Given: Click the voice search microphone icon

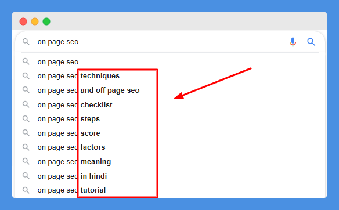Looking at the screenshot, I should tap(293, 42).
